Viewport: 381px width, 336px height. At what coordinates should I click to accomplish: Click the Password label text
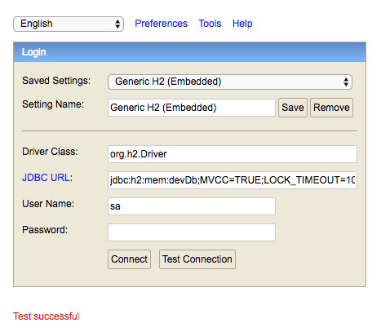pyautogui.click(x=45, y=230)
